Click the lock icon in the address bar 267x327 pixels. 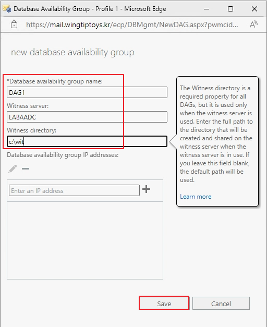point(14,25)
